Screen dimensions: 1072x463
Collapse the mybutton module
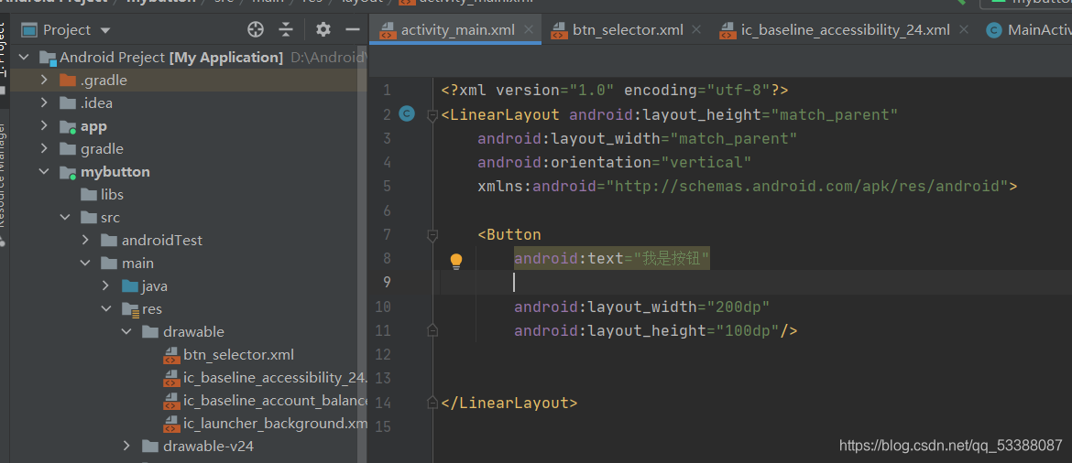45,171
